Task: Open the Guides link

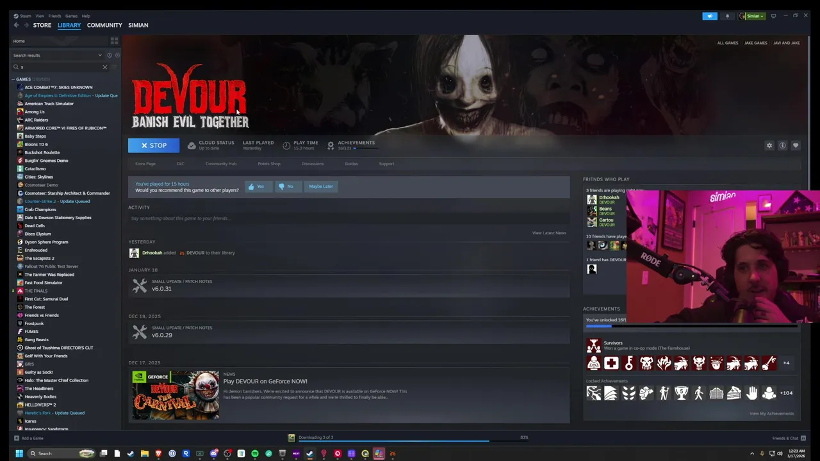Action: 351,164
